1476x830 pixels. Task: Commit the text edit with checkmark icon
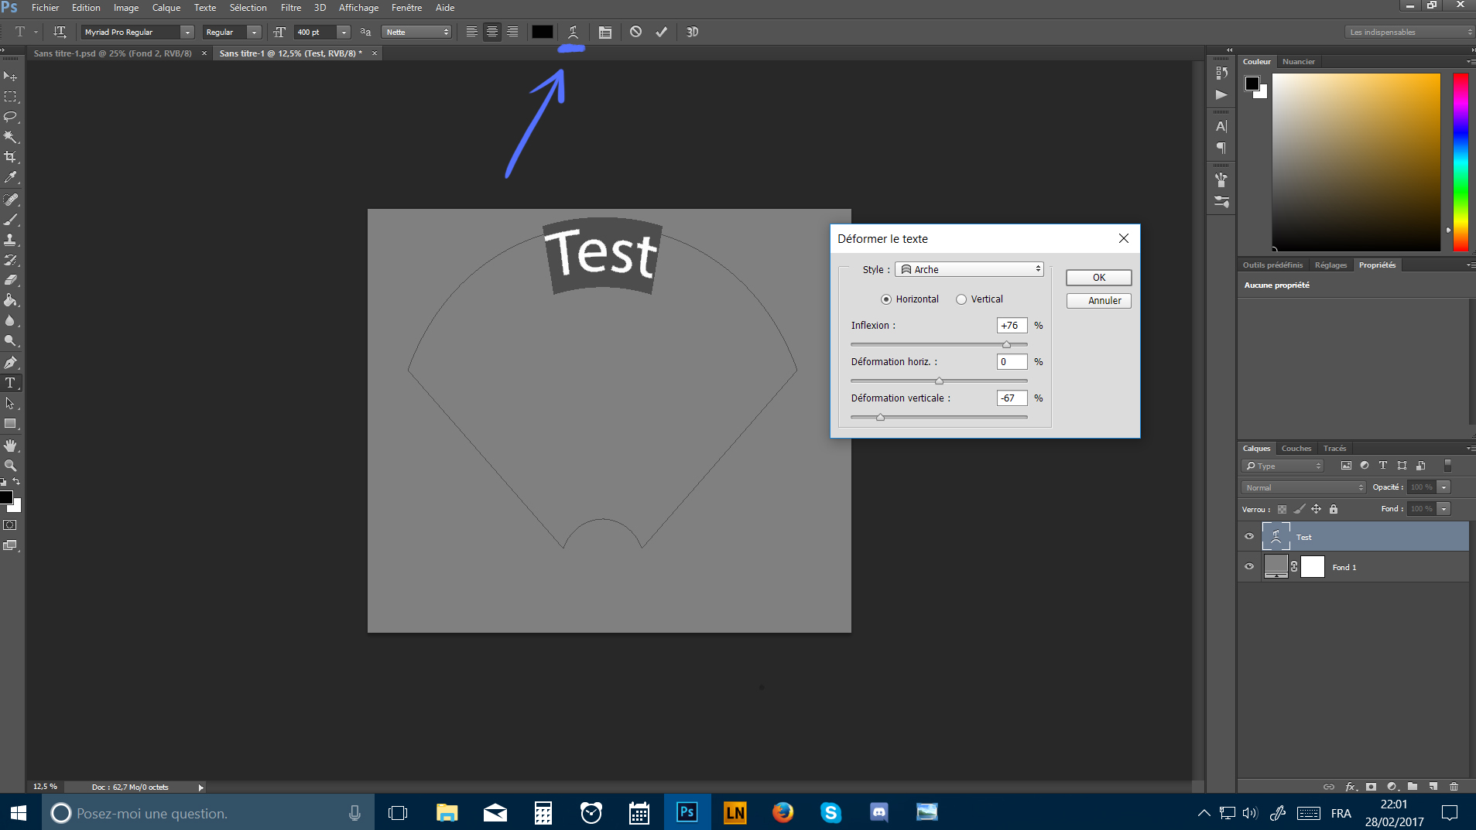pos(661,32)
